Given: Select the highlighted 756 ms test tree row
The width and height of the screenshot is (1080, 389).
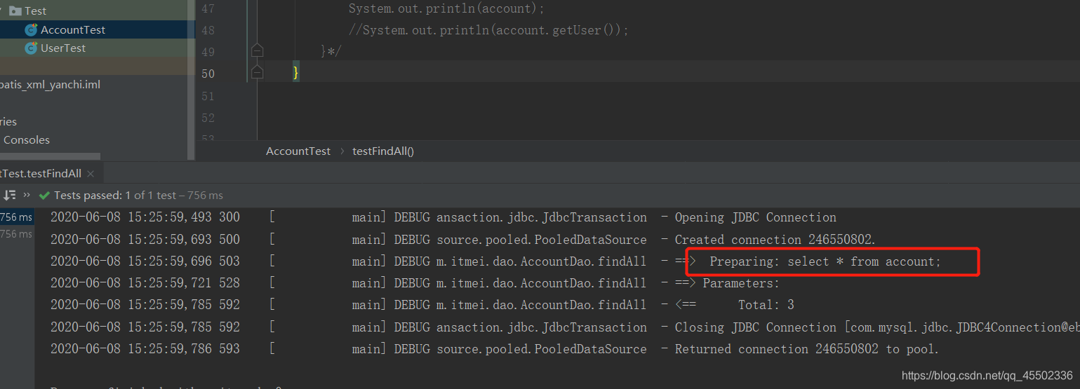Looking at the screenshot, I should point(17,217).
